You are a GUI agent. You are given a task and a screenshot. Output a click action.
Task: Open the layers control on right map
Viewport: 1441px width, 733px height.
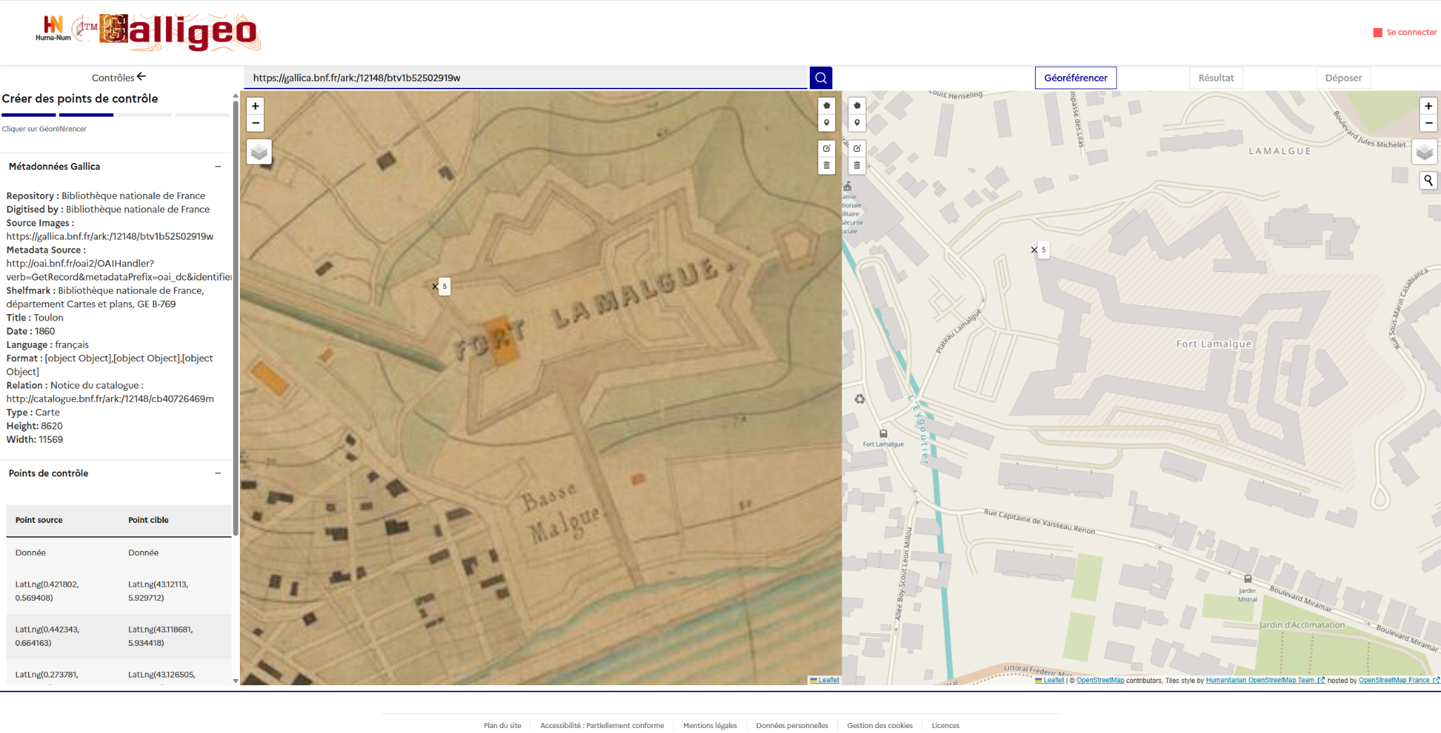[x=1424, y=152]
